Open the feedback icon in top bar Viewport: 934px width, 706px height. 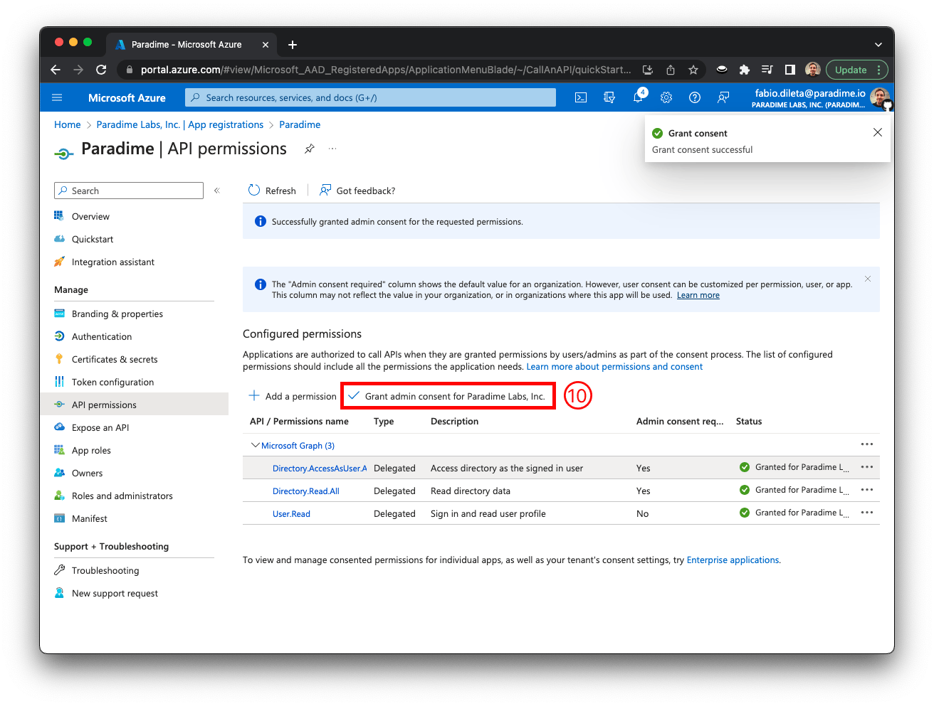click(x=723, y=97)
